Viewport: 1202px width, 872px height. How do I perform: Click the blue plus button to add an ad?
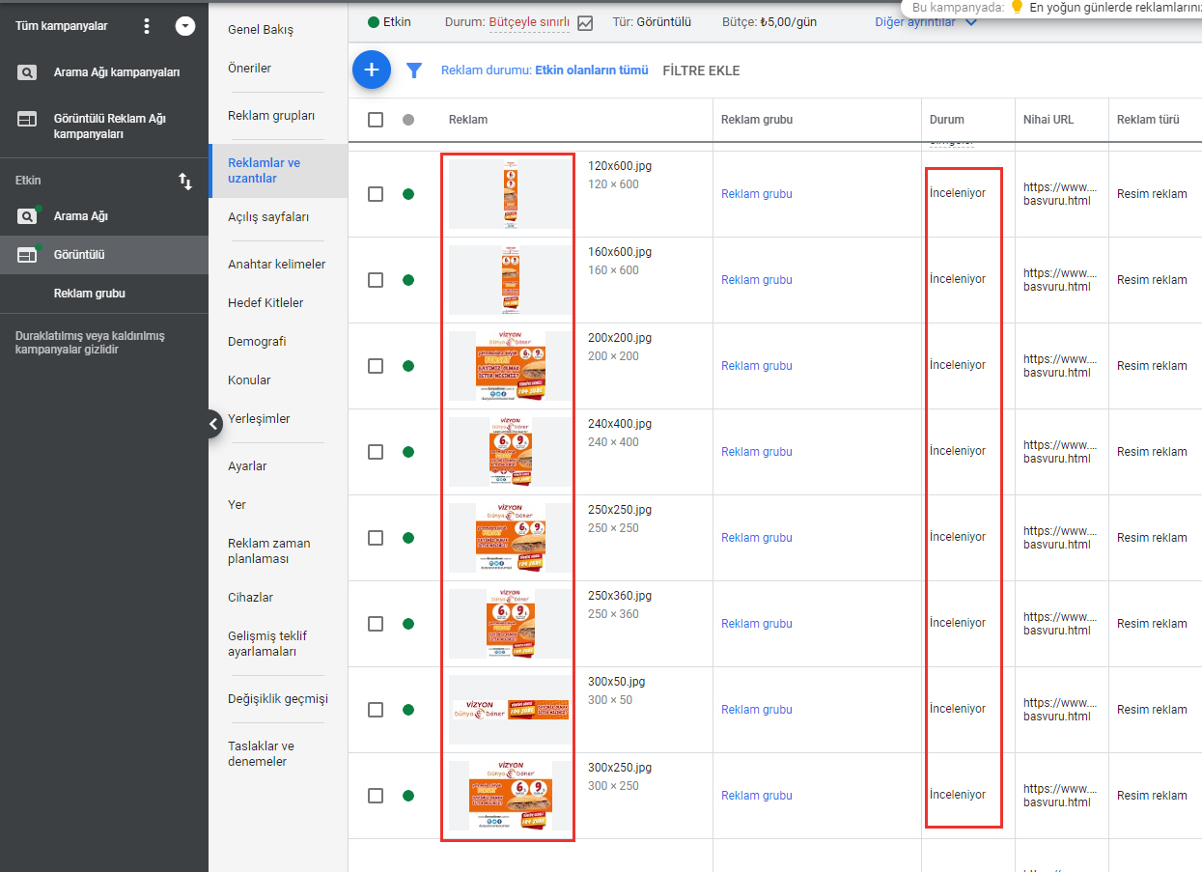[372, 70]
